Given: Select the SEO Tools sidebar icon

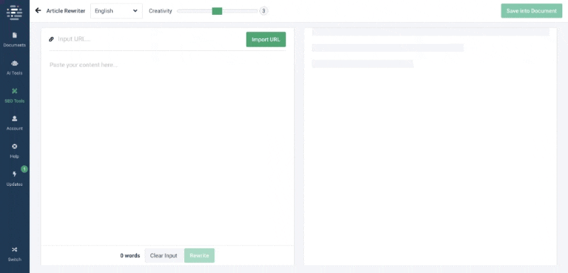Looking at the screenshot, I should [14, 91].
